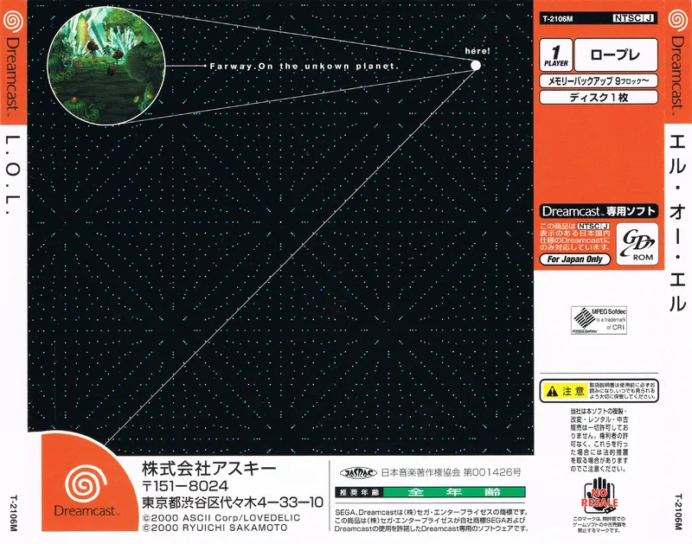Click the 株式会社アスキー company name

(x=208, y=469)
